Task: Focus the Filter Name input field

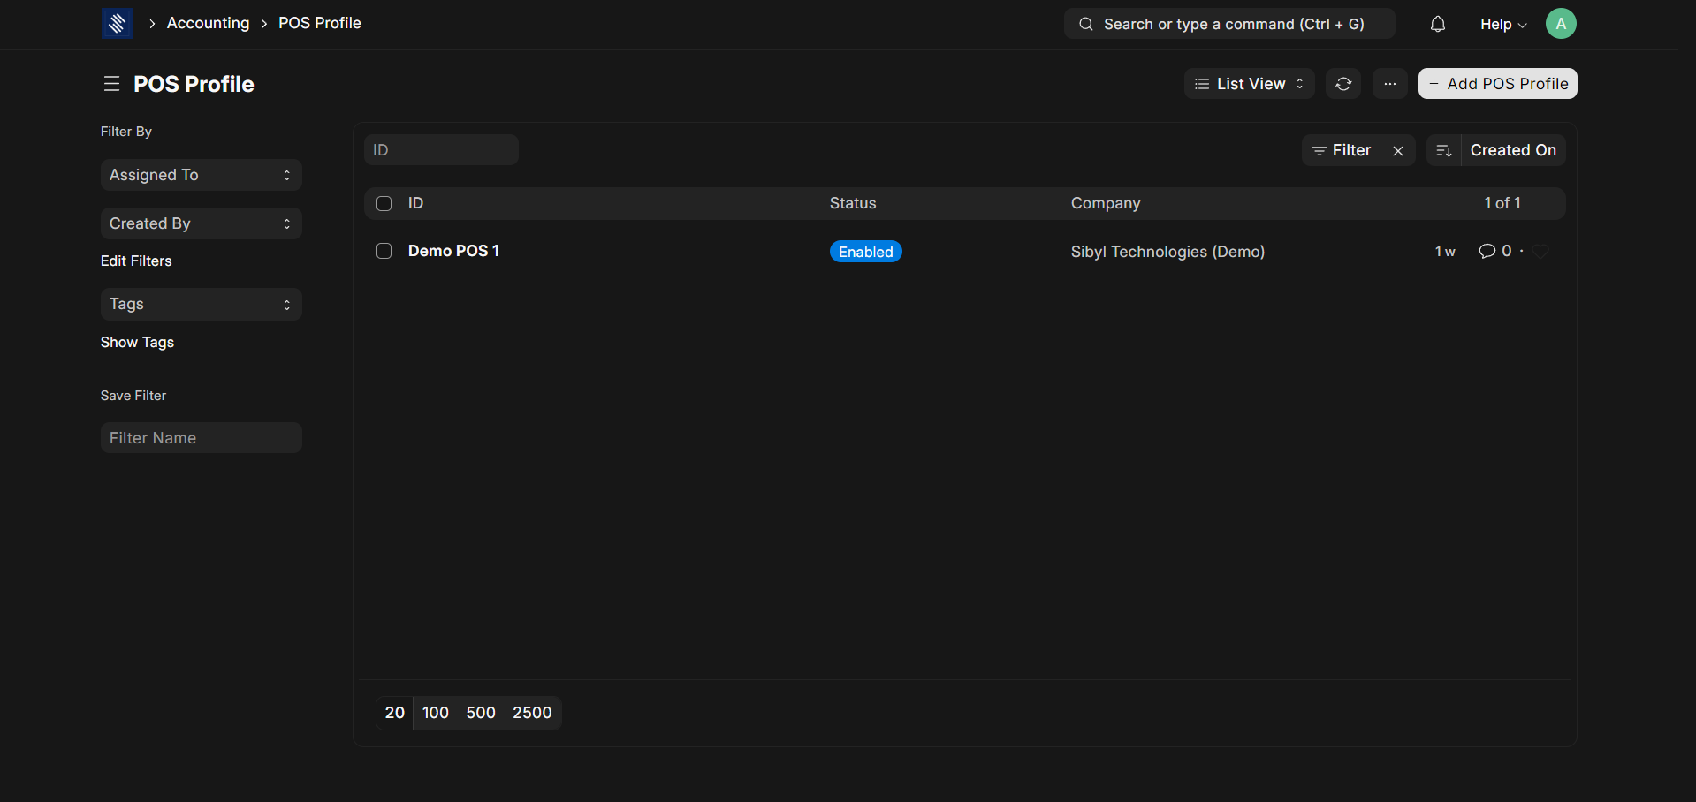Action: [201, 438]
